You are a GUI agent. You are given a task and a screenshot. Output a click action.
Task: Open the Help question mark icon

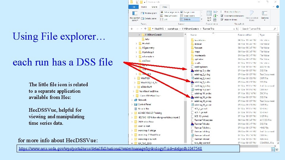tap(278, 7)
